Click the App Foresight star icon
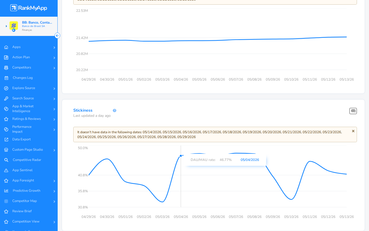369x231 pixels. 6,181
